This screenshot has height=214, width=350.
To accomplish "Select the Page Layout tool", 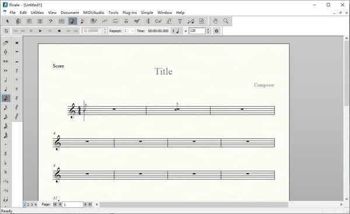I will (x=202, y=21).
